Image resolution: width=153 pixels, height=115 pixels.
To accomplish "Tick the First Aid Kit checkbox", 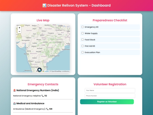I will coord(82,46).
